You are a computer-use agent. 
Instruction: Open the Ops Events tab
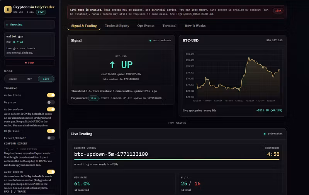click(146, 26)
